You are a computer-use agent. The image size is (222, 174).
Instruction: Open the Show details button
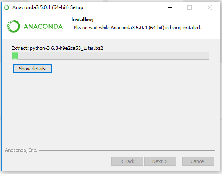(32, 69)
